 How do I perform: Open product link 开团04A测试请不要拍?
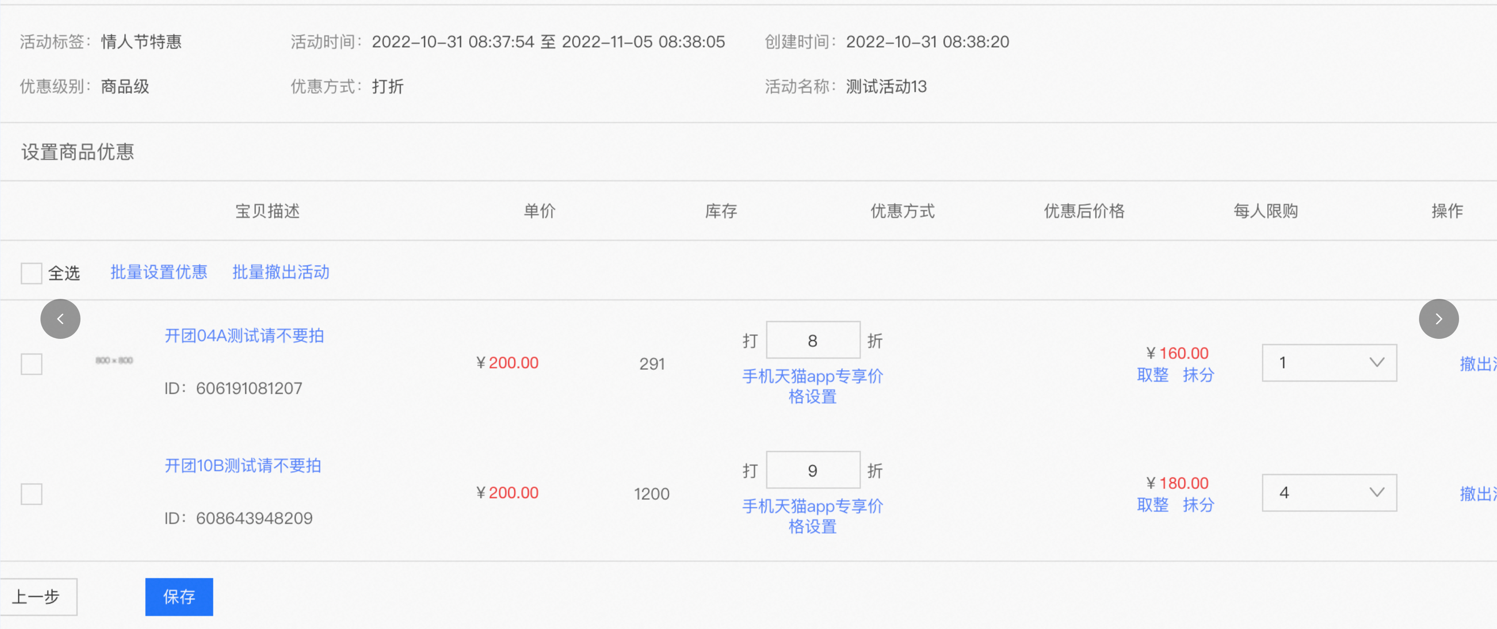[x=244, y=336]
